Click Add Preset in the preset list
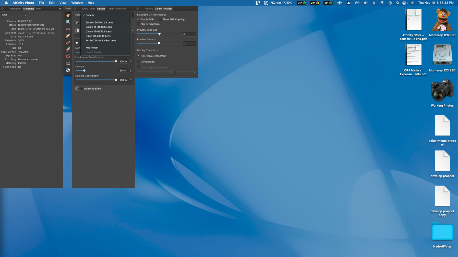Screen dimensions: 458x257 [92, 48]
